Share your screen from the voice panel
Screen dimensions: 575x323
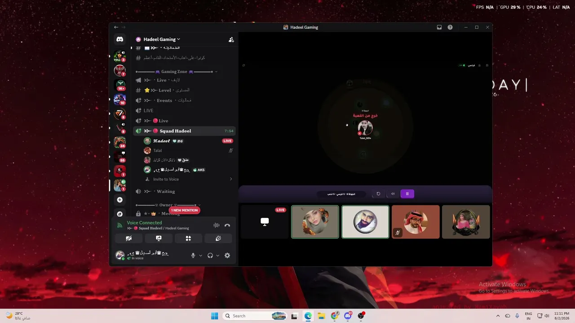[159, 238]
